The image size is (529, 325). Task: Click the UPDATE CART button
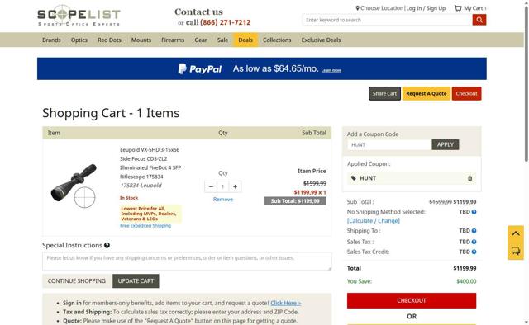136,281
